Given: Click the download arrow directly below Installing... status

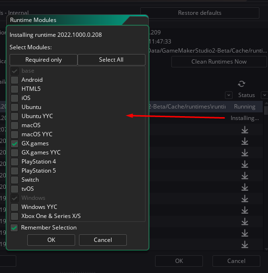Looking at the screenshot, I should tap(245, 130).
